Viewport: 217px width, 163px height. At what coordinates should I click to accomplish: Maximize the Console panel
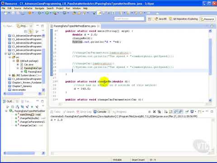click(212, 112)
